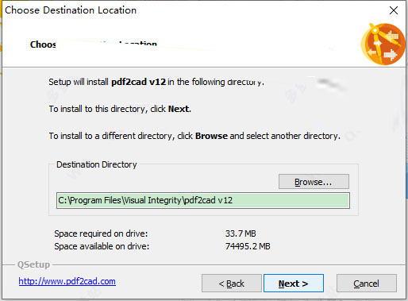Click the bold header text in banner

click(94, 44)
